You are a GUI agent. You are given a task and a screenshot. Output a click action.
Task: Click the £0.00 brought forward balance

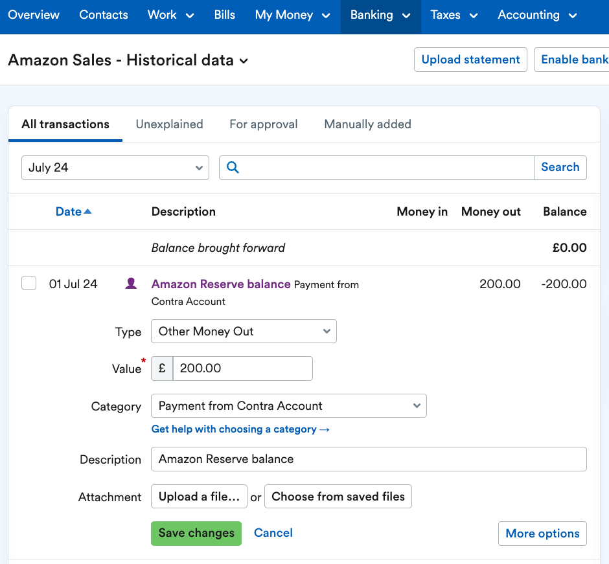pyautogui.click(x=569, y=247)
